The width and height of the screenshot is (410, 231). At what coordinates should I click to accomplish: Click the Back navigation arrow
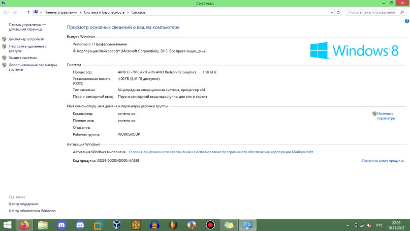(6, 12)
